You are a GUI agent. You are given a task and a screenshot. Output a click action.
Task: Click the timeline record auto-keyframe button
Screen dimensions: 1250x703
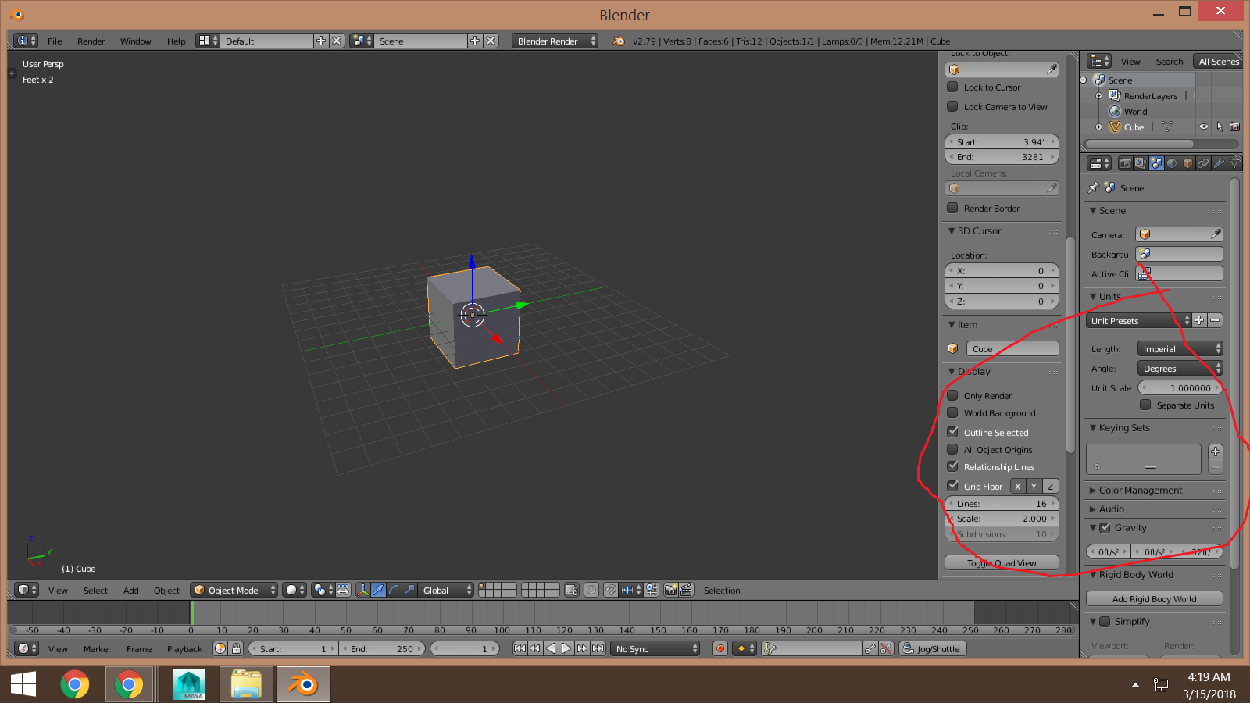(x=720, y=648)
